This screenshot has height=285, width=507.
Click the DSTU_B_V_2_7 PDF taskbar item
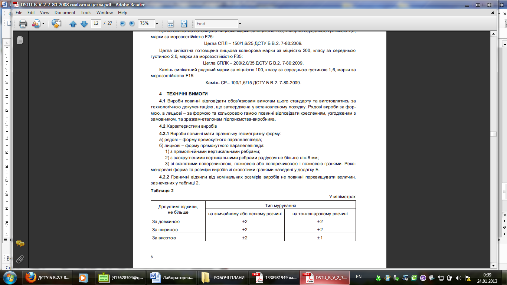point(326,278)
